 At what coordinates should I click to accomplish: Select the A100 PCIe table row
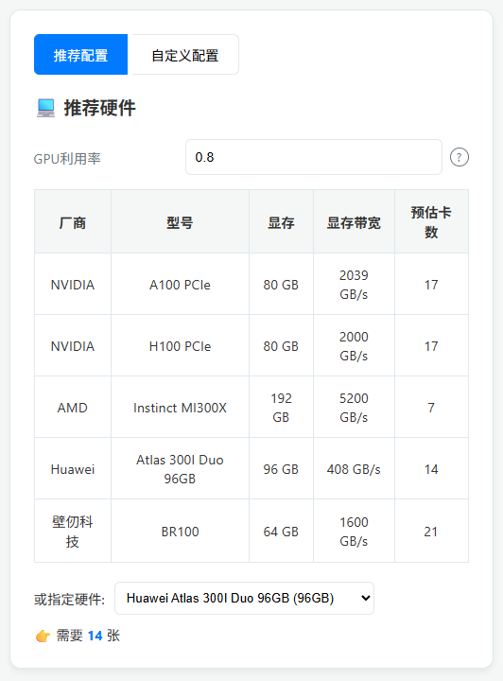pyautogui.click(x=251, y=285)
